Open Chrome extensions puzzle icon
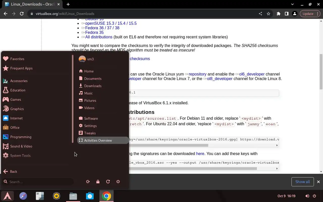The width and height of the screenshot is (323, 202). tap(279, 14)
